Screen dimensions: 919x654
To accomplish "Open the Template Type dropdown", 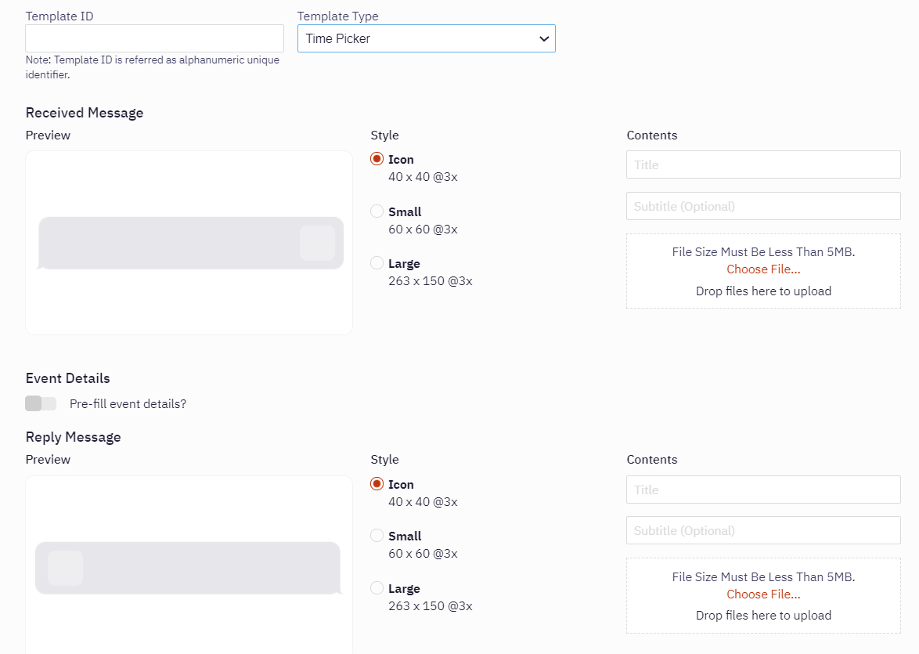I will (426, 38).
